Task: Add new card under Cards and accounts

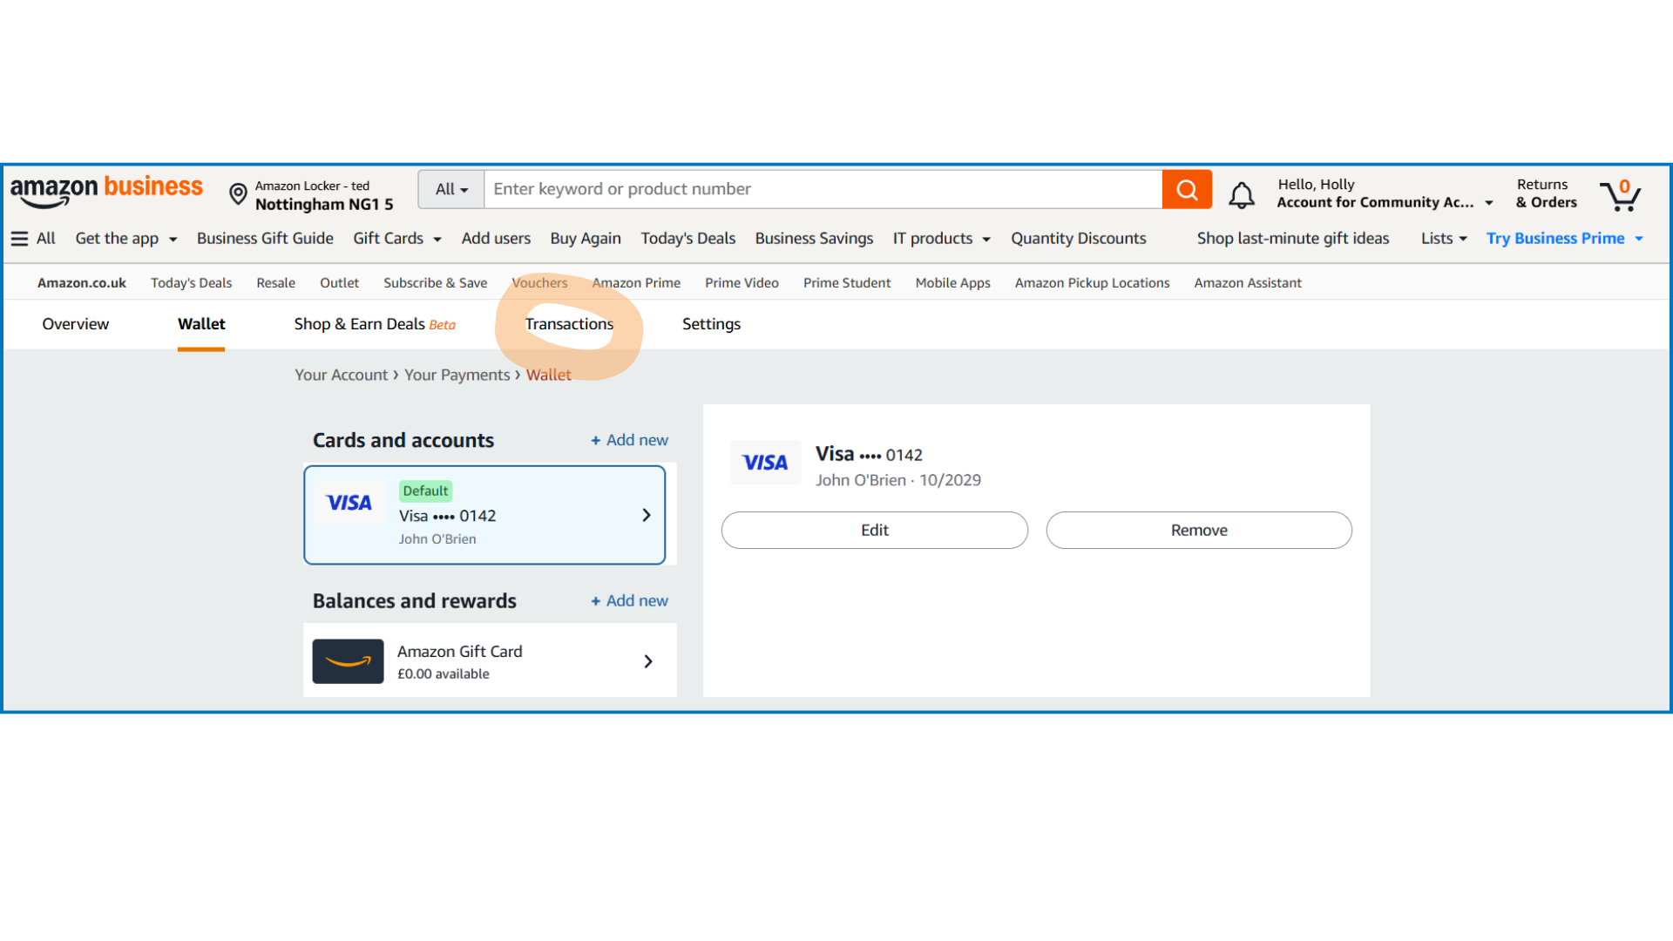Action: (x=629, y=440)
